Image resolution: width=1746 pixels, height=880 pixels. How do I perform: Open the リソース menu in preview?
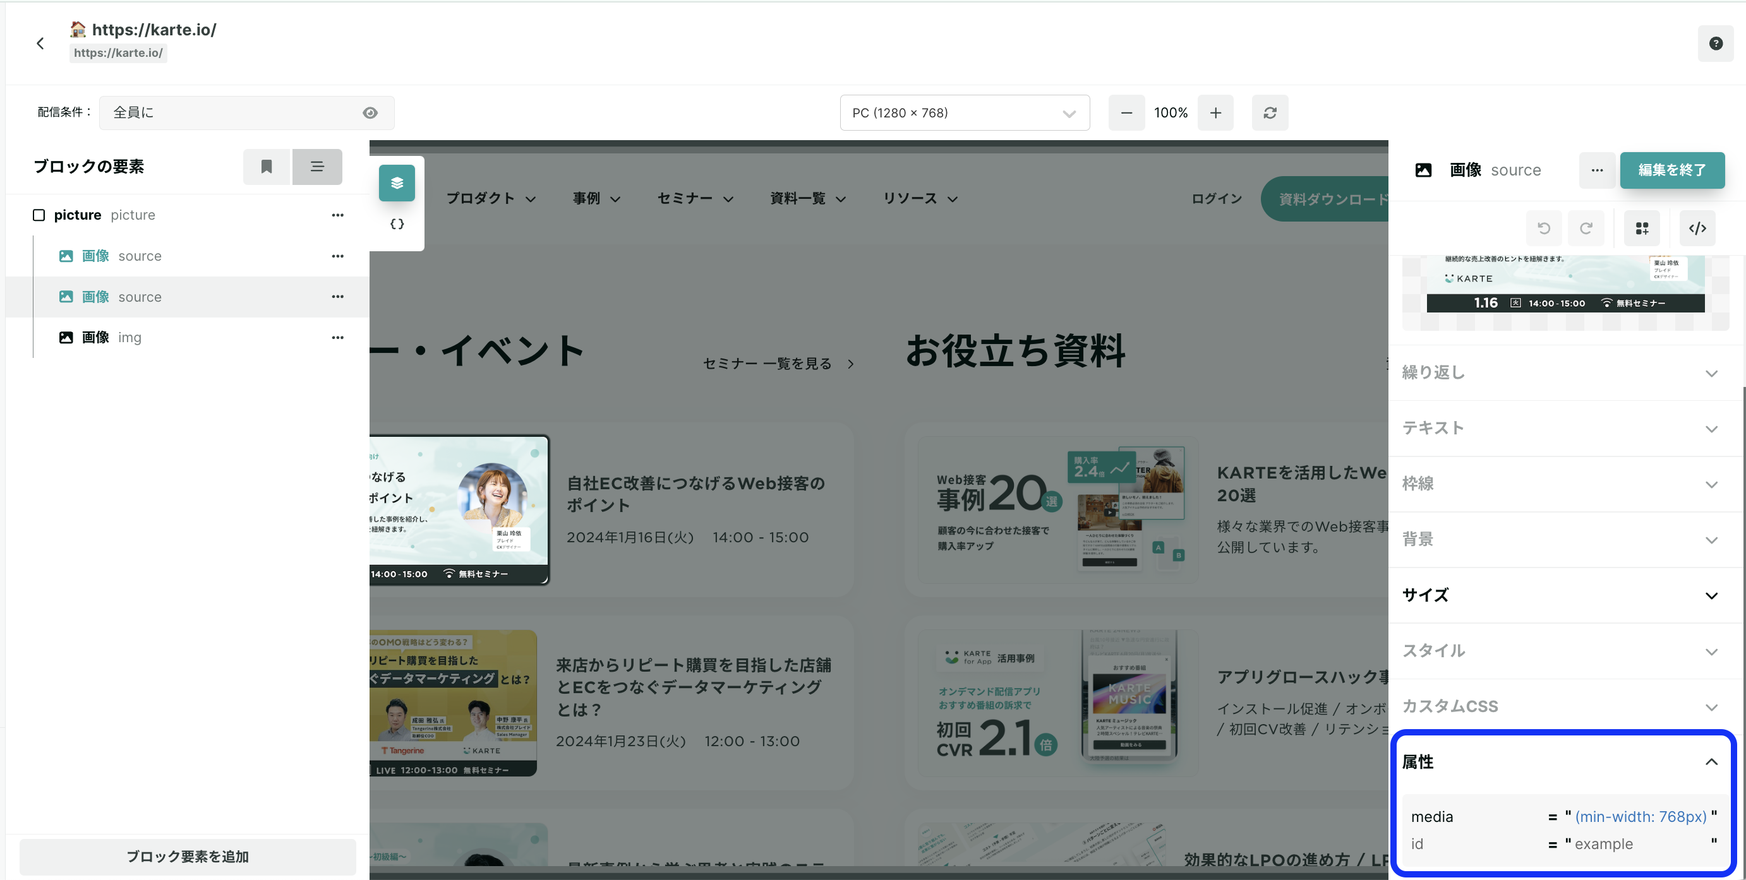point(920,198)
